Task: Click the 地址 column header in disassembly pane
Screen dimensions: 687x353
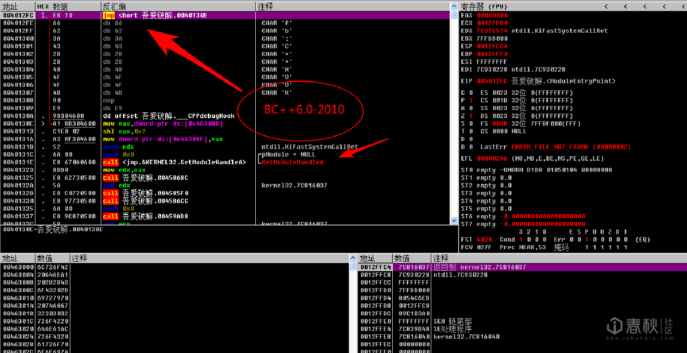Action: pos(18,6)
